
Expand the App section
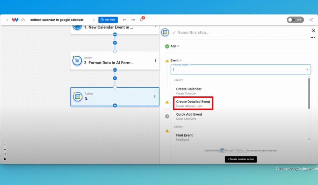pyautogui.click(x=175, y=46)
